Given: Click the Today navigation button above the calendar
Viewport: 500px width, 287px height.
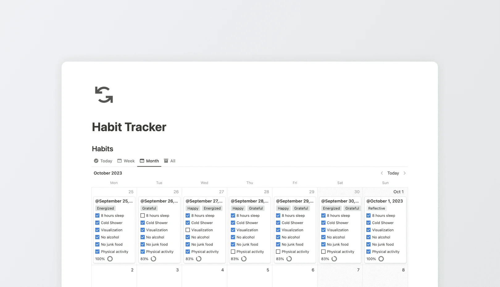Looking at the screenshot, I should click(393, 173).
